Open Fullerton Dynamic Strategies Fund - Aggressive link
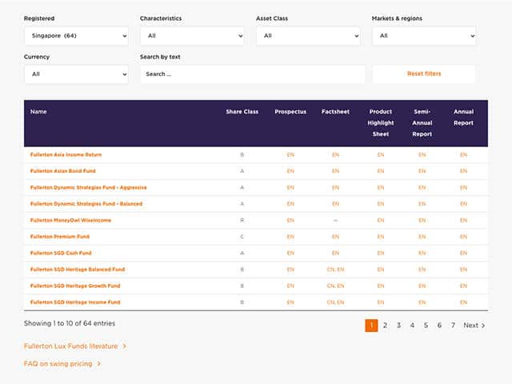The height and width of the screenshot is (384, 512). (89, 187)
